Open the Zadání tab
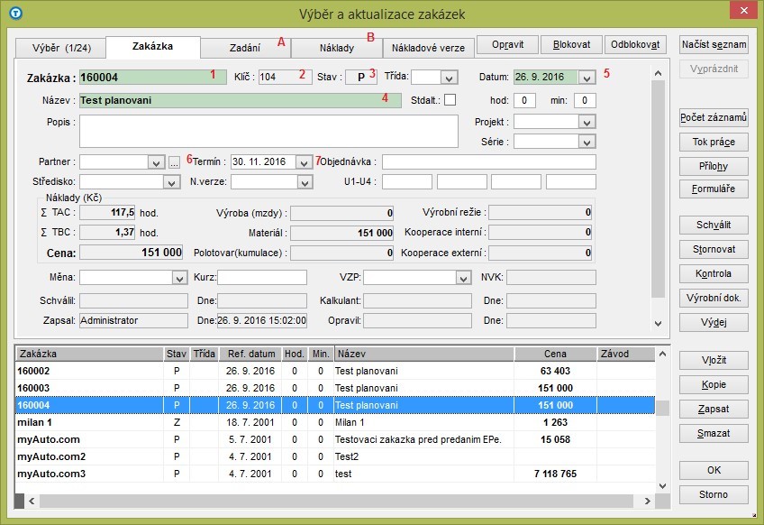The width and height of the screenshot is (764, 525). point(244,48)
